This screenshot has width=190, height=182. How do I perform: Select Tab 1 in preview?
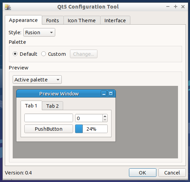(x=31, y=106)
